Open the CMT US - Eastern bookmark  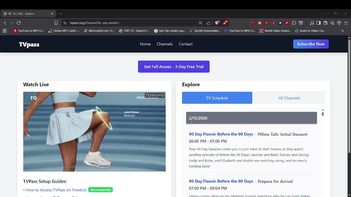[134, 31]
